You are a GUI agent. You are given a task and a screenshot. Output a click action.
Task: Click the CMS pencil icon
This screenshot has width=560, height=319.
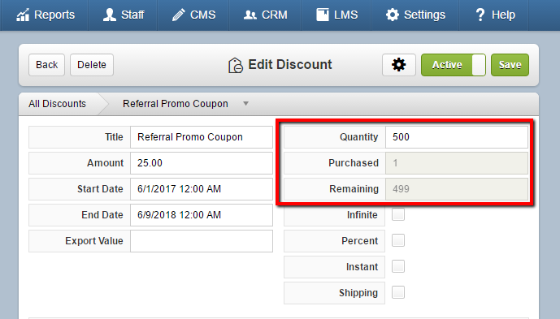(x=178, y=15)
